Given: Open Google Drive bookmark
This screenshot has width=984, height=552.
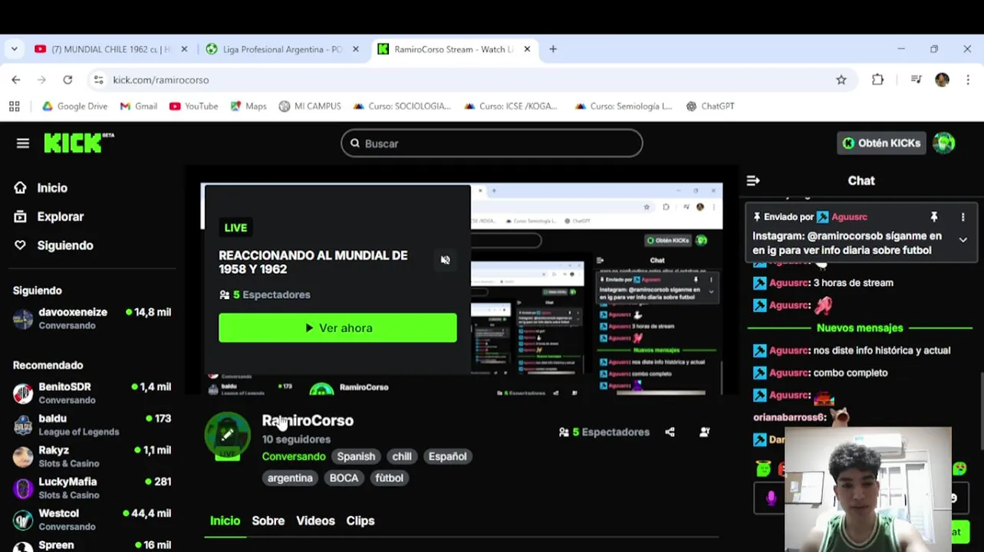Looking at the screenshot, I should click(74, 107).
